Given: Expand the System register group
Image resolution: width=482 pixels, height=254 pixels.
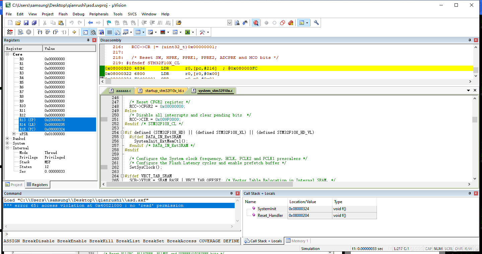Looking at the screenshot, I should pyautogui.click(x=7, y=143).
